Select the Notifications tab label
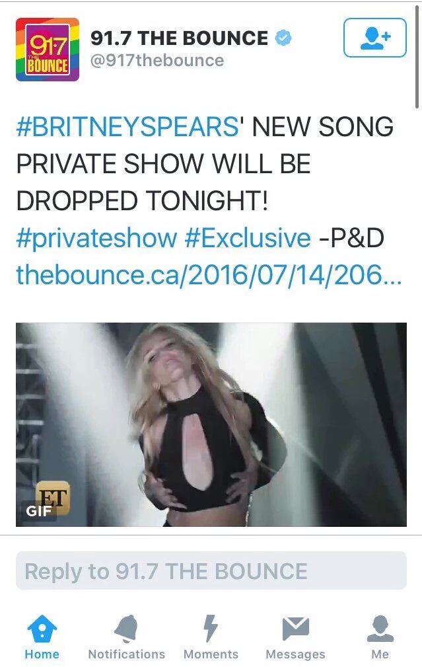Viewport: 422px width, 667px height. pos(126,654)
